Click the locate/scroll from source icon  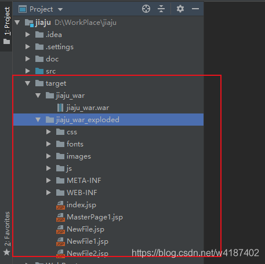pos(146,9)
